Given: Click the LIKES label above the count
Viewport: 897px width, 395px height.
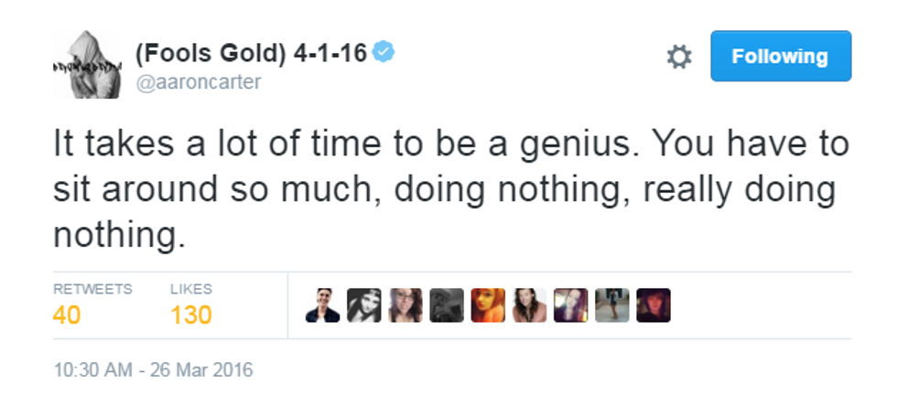Looking at the screenshot, I should pos(190,289).
